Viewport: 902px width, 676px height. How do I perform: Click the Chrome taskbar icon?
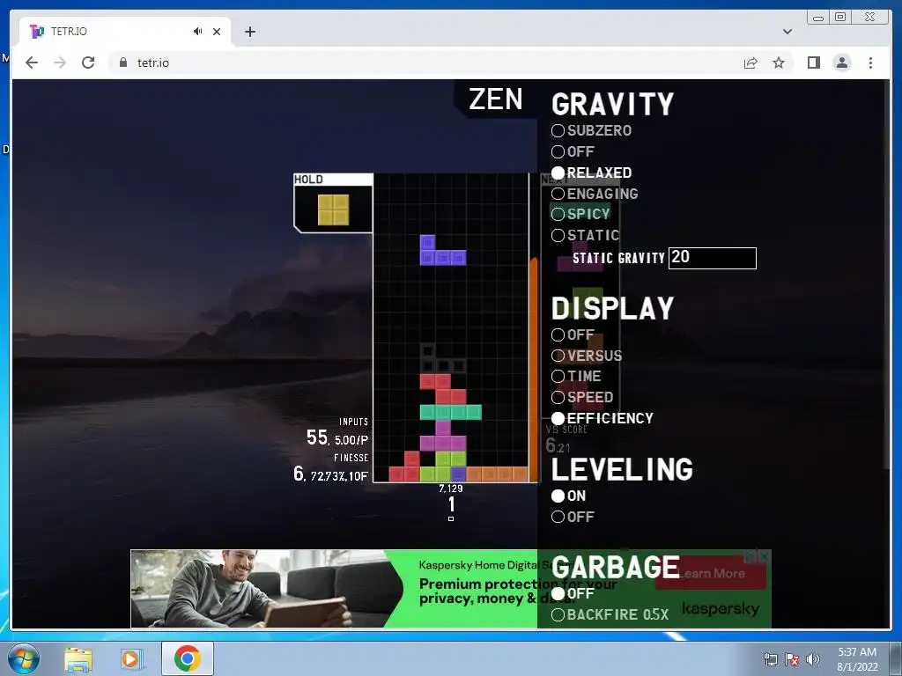[187, 658]
